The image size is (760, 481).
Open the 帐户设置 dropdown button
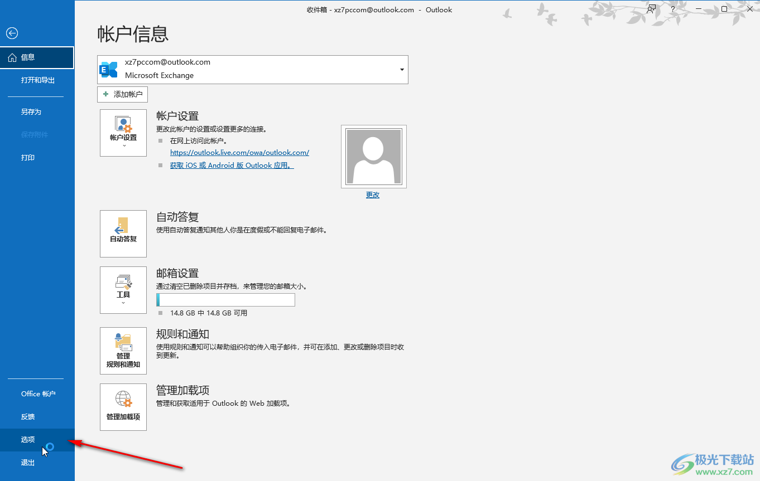[x=123, y=133]
